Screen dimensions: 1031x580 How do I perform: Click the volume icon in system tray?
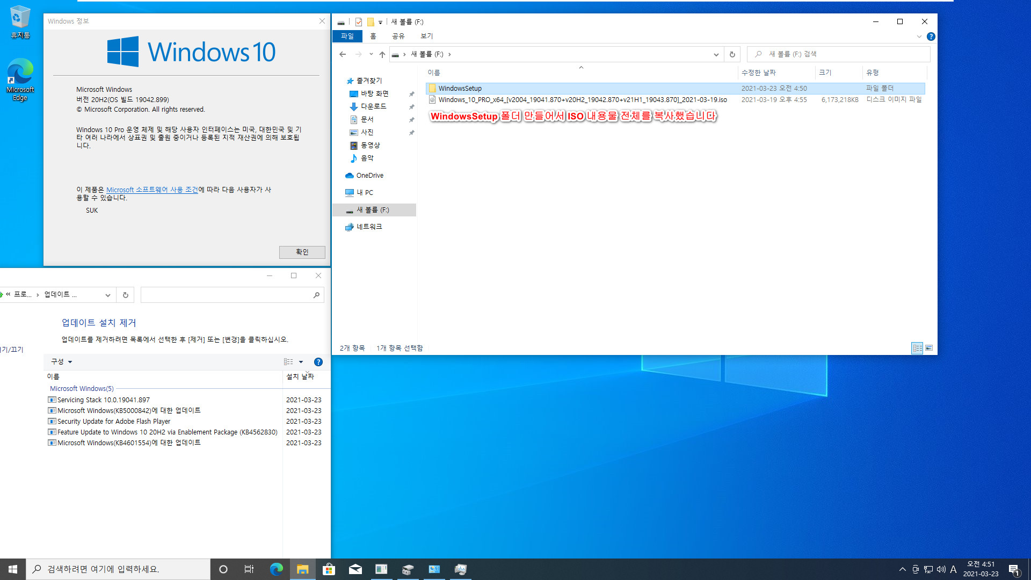(941, 569)
